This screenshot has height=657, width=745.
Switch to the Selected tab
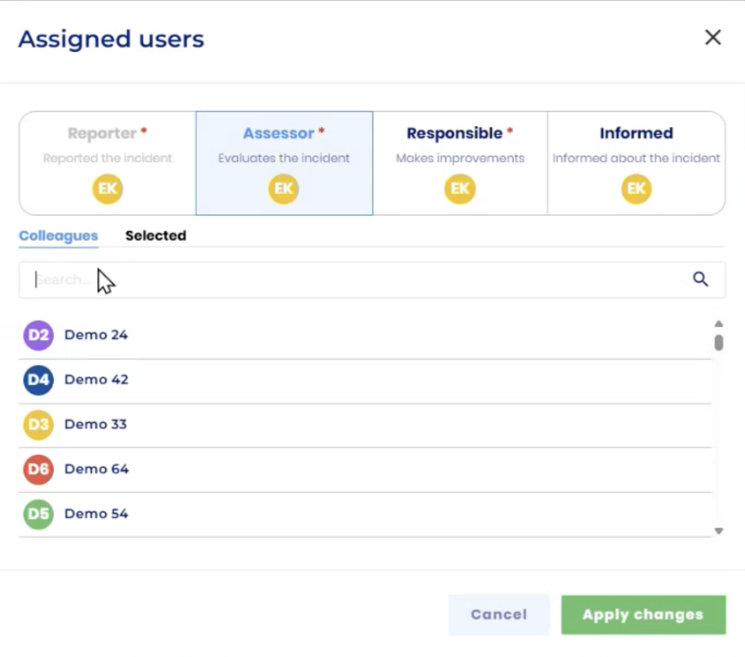pos(156,235)
